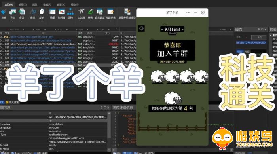Open the 操作 filter dropdown left of the 提交 panel
This screenshot has height=154, width=277.
pos(230,29)
